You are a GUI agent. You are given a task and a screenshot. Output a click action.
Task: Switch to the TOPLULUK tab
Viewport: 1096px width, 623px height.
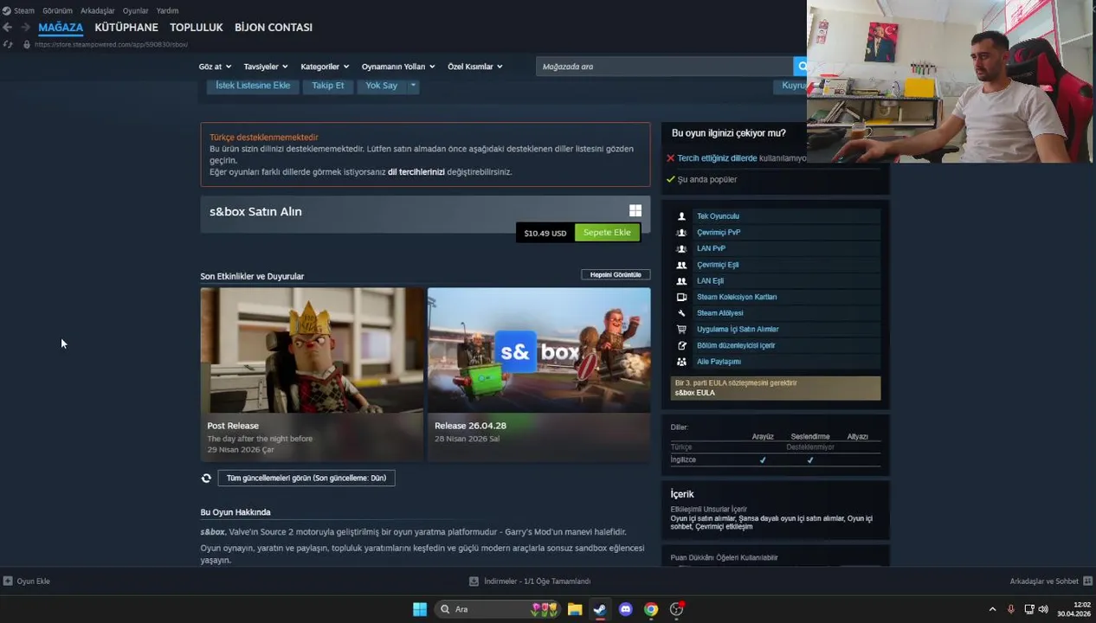coord(197,27)
